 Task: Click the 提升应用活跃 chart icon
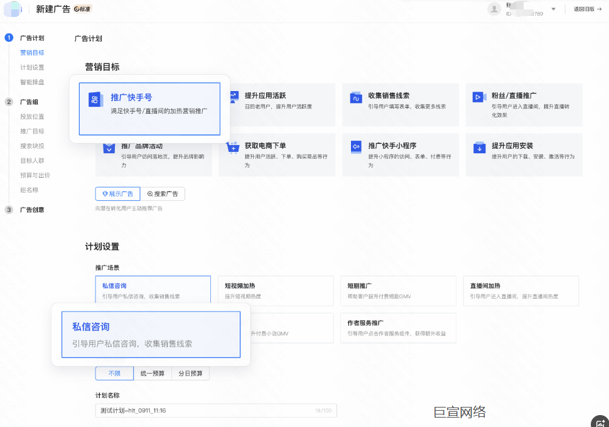[x=234, y=96]
